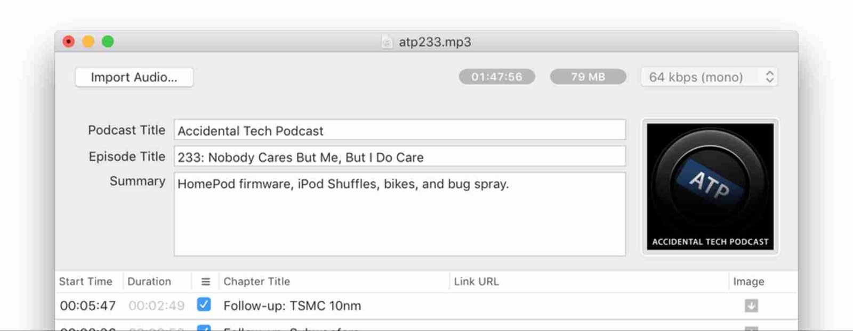
Task: Enable the chapter 'Follow-up: TSMC 10nm'
Action: 203,305
